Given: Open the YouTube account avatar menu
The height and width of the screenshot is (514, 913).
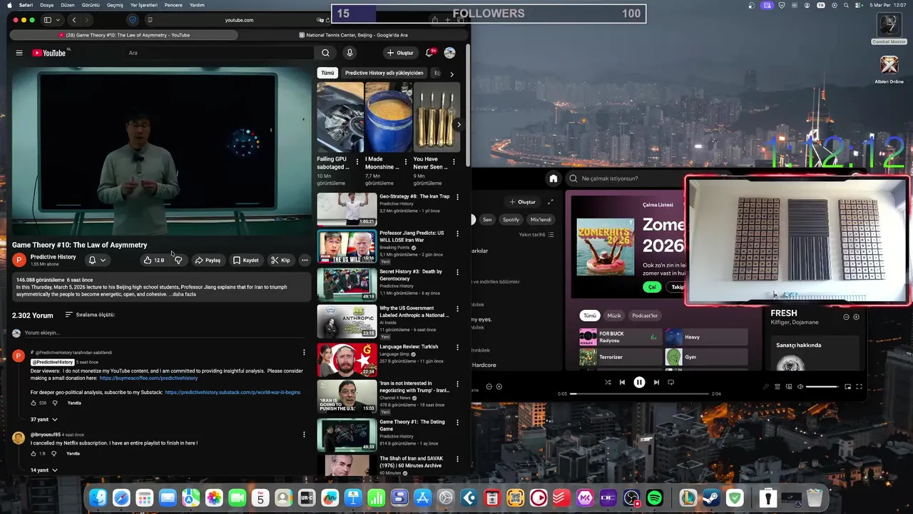Looking at the screenshot, I should click(x=449, y=53).
